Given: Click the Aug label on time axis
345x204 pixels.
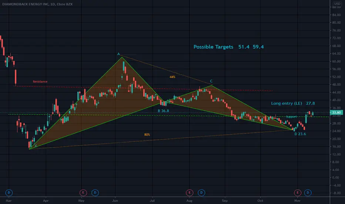Looking at the screenshot, I should (189, 200).
